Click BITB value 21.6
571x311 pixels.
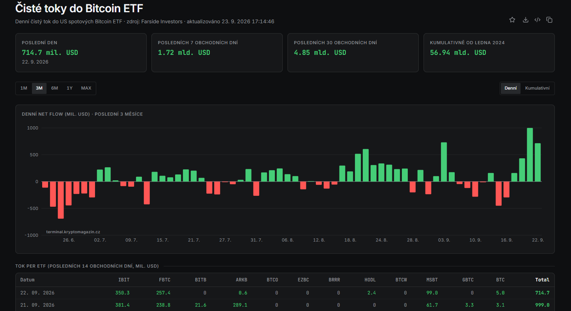point(200,305)
